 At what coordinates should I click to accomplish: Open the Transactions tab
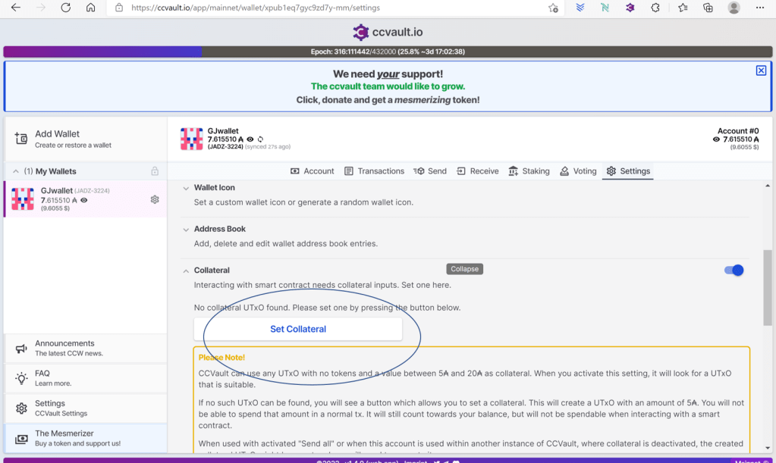pyautogui.click(x=374, y=171)
